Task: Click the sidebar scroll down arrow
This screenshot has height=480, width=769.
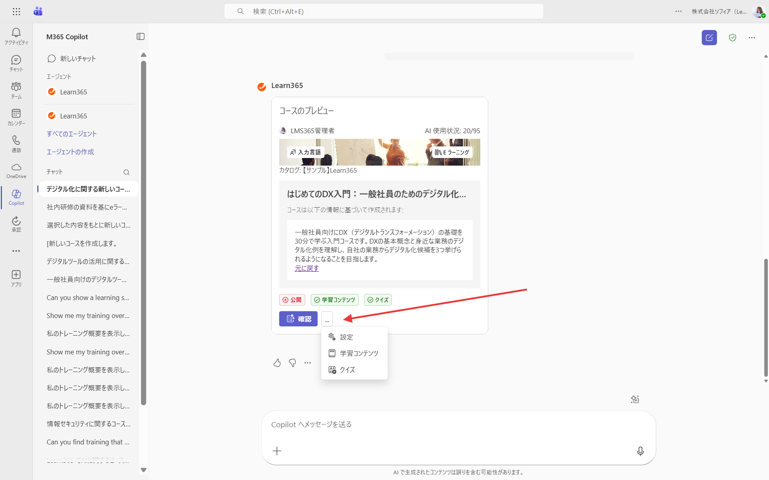Action: 144,470
